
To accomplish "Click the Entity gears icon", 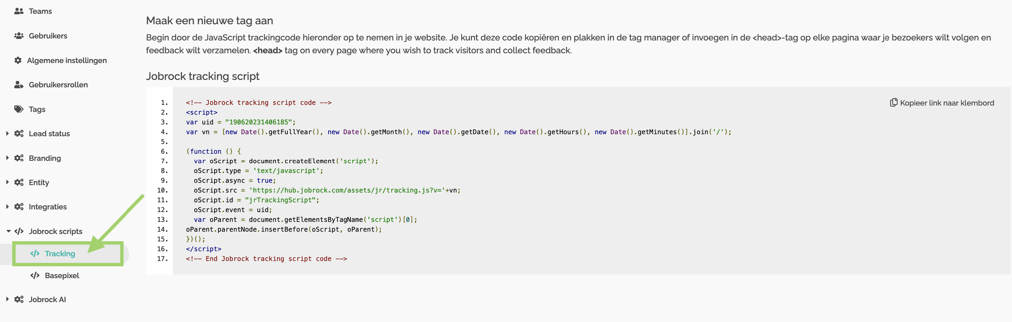I will click(19, 182).
